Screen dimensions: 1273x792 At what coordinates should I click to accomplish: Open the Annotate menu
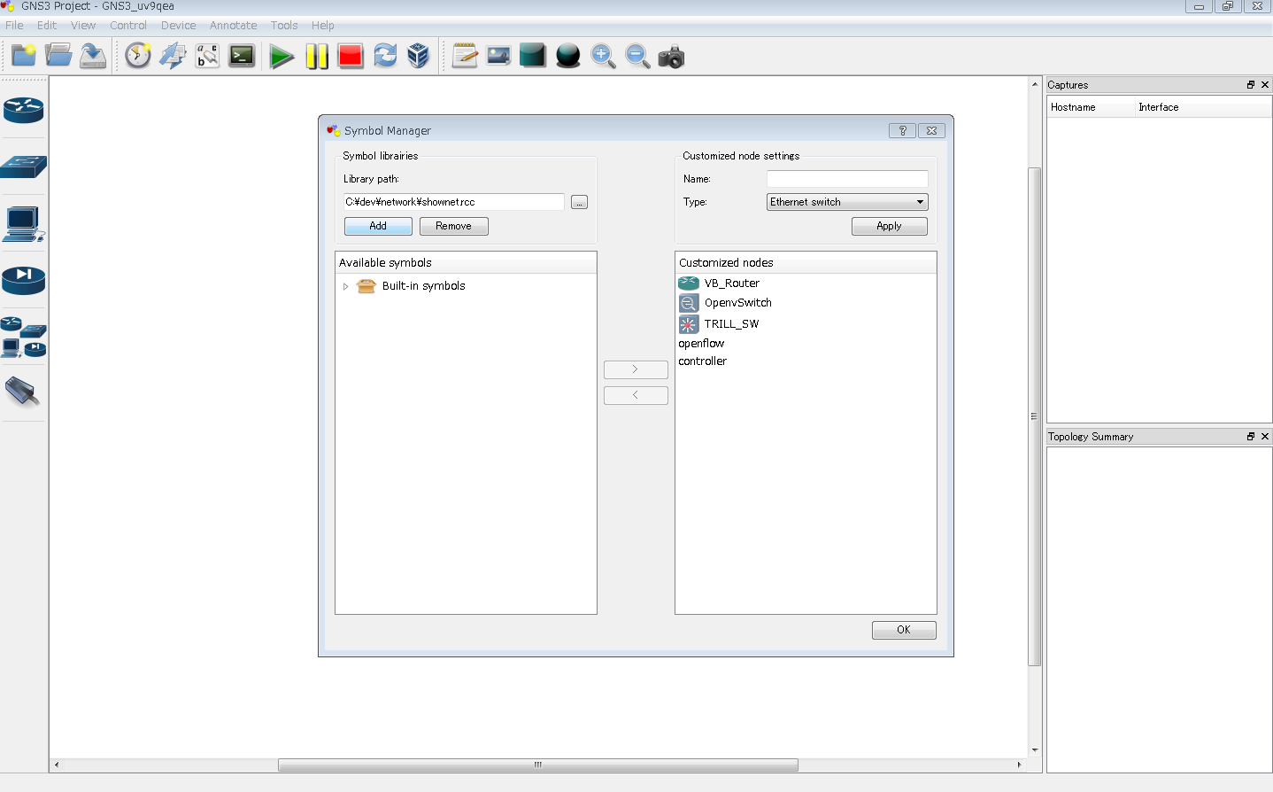(x=233, y=25)
